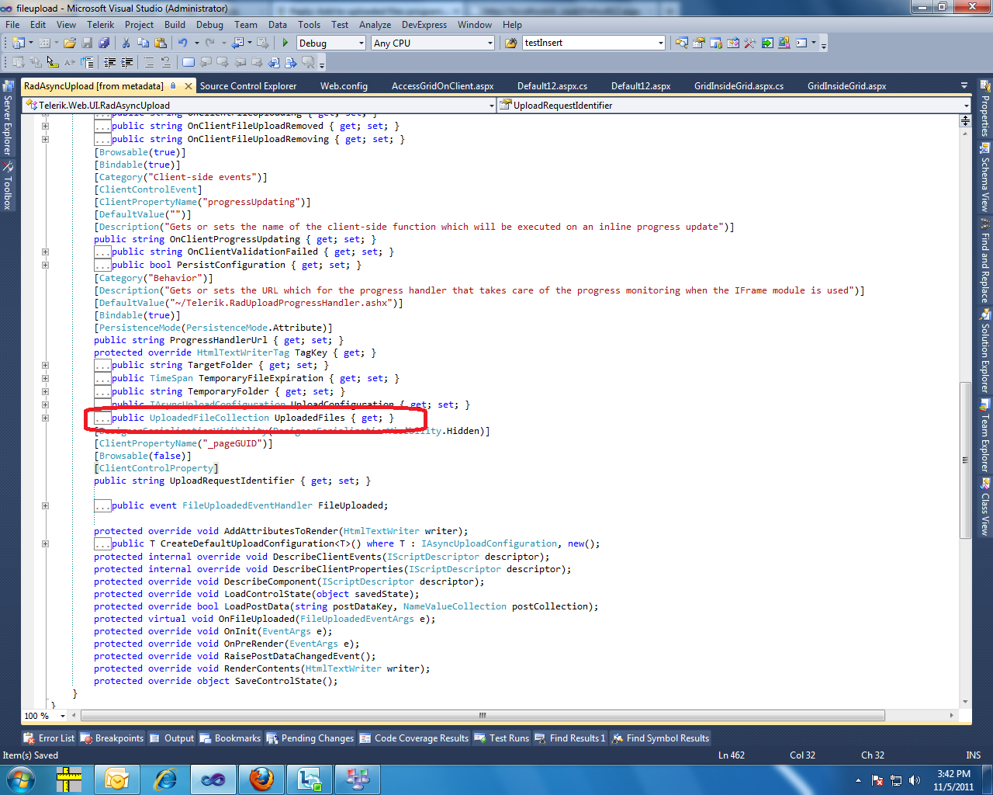Screen dimensions: 993x795
Task: Click the horizontal scrollbar thumb below the code
Action: tap(483, 716)
